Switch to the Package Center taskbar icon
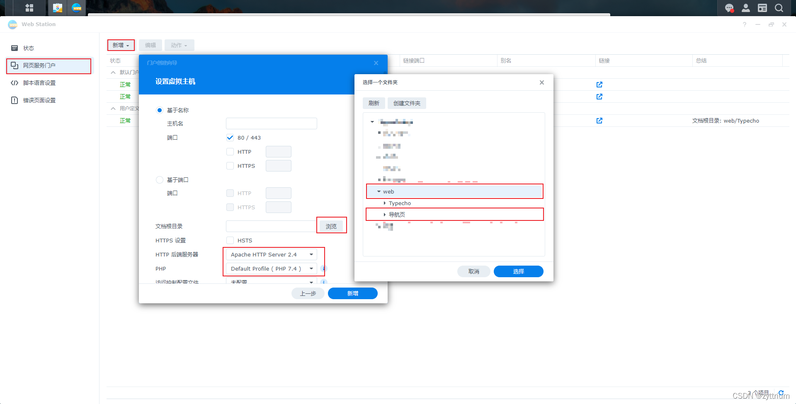This screenshot has height=404, width=796. pos(58,8)
